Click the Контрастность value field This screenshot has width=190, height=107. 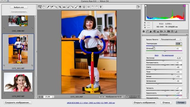click(x=179, y=63)
